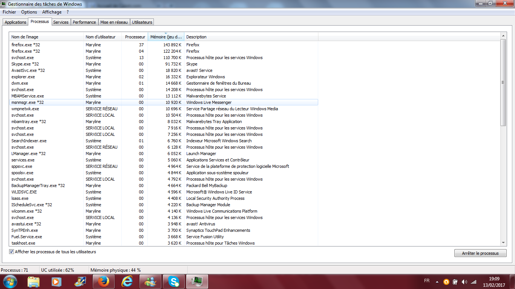Select the AvastSvc.exe *32 process
The image size is (515, 289).
(164, 70)
